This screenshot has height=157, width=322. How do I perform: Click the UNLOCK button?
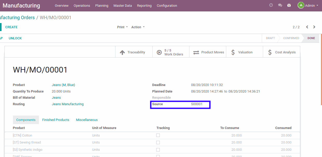pyautogui.click(x=15, y=38)
